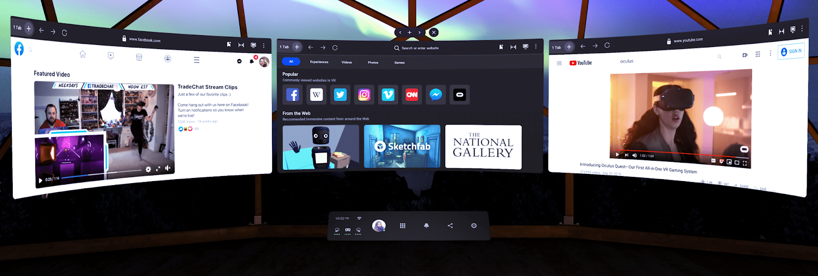Open Oculus shortcut in Popular sites
The width and height of the screenshot is (818, 276).
pos(459,94)
